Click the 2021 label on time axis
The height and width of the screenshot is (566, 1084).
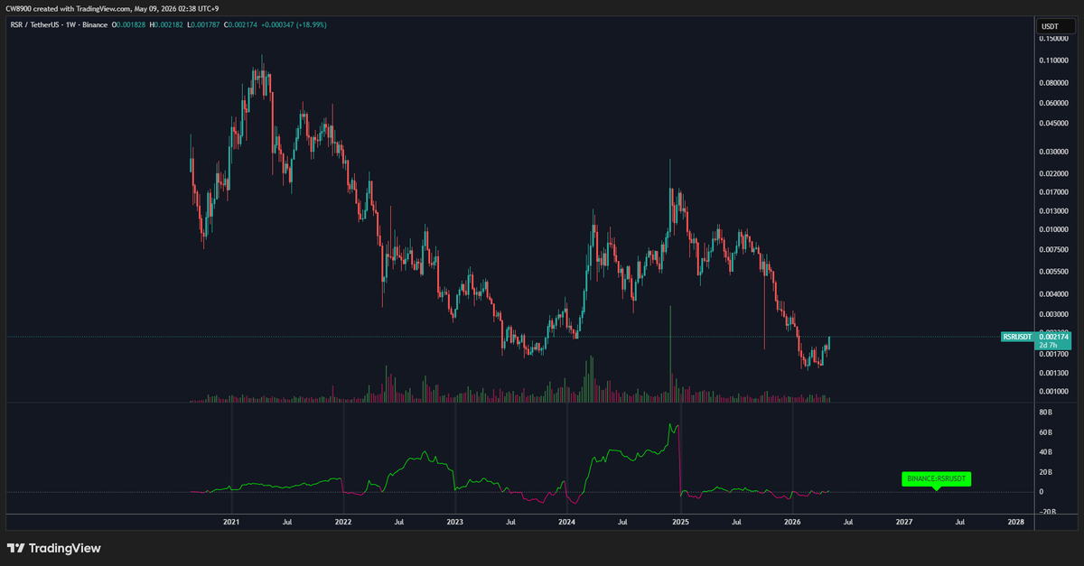point(231,521)
